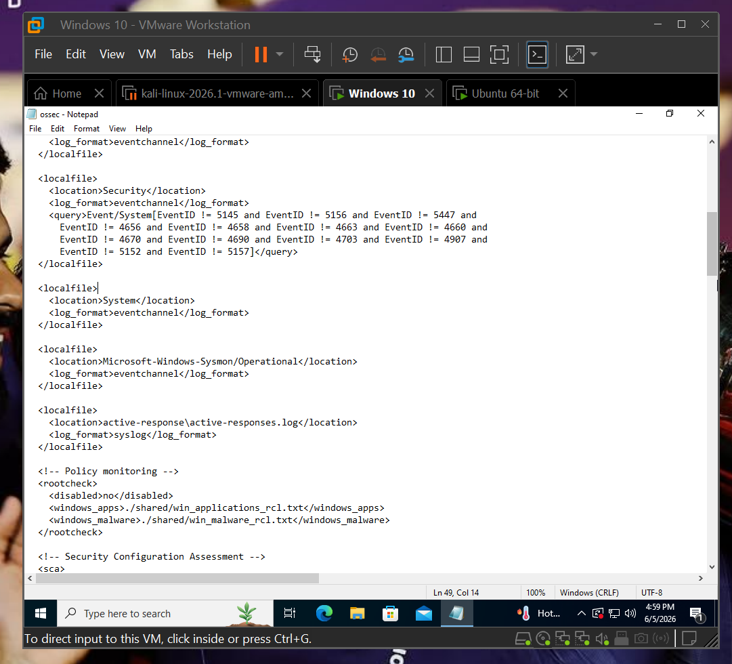
Task: Click the VMware camera device status icon
Action: (641, 638)
